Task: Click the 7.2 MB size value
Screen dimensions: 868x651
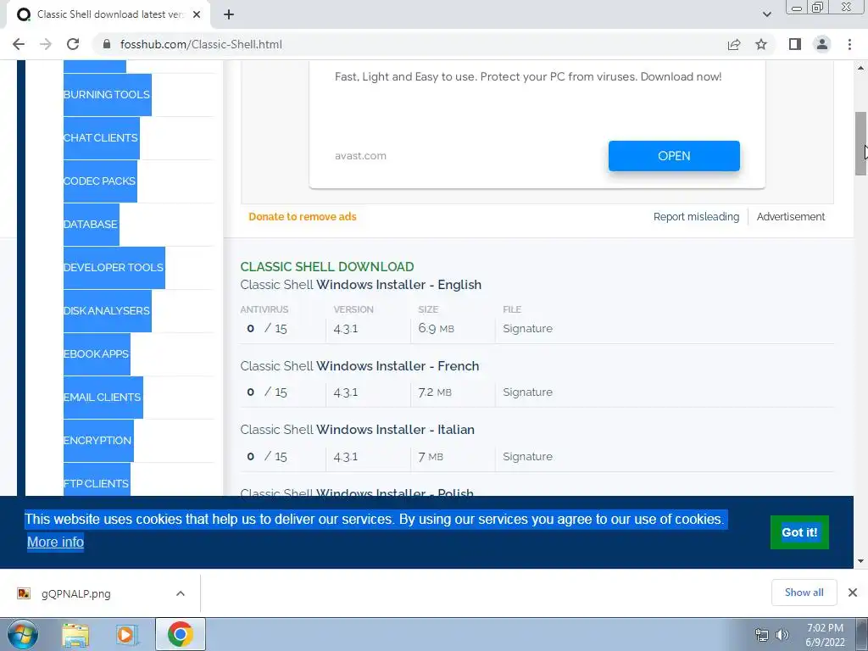Action: tap(435, 392)
